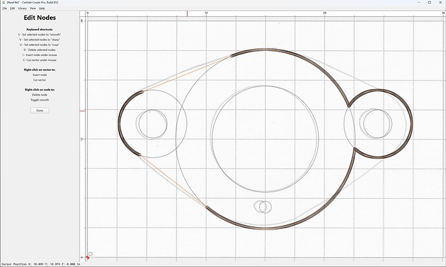
Task: Click the red origin marker at canvas corner
Action: tap(87, 257)
